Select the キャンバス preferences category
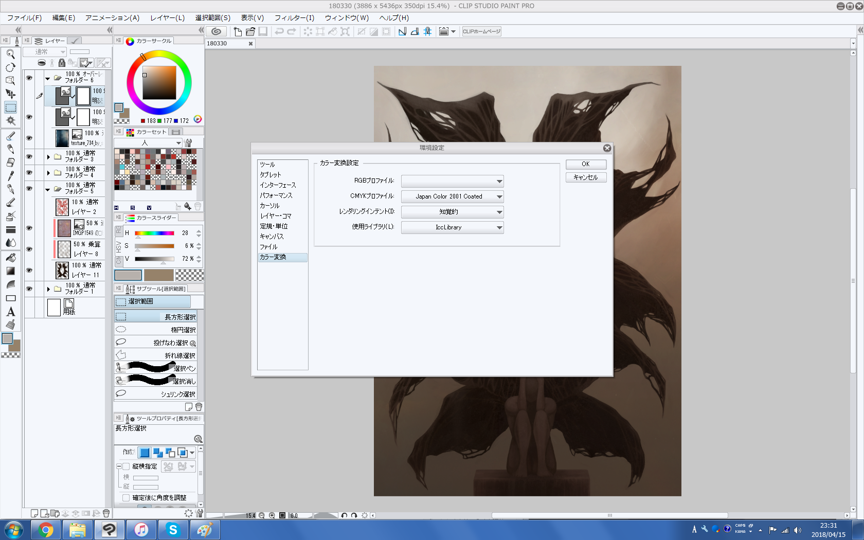 pyautogui.click(x=272, y=237)
